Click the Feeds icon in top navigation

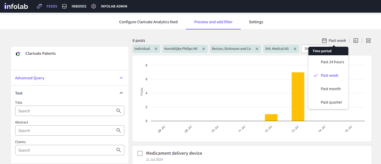click(x=39, y=6)
